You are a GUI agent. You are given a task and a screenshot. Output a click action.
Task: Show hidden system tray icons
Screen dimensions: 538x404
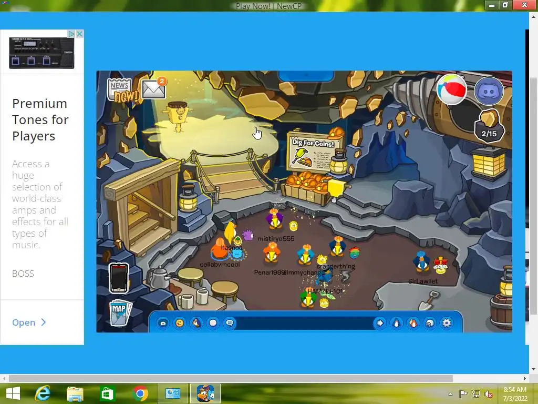coord(450,394)
